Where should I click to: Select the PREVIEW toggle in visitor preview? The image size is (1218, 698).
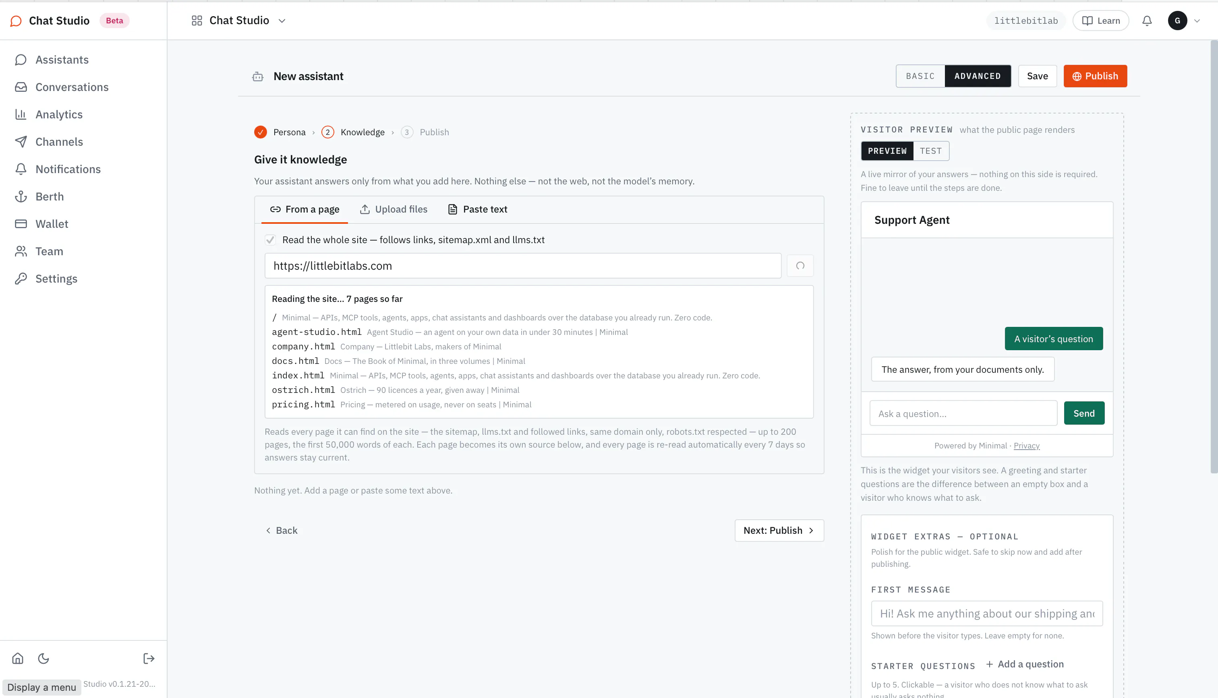[x=887, y=151]
